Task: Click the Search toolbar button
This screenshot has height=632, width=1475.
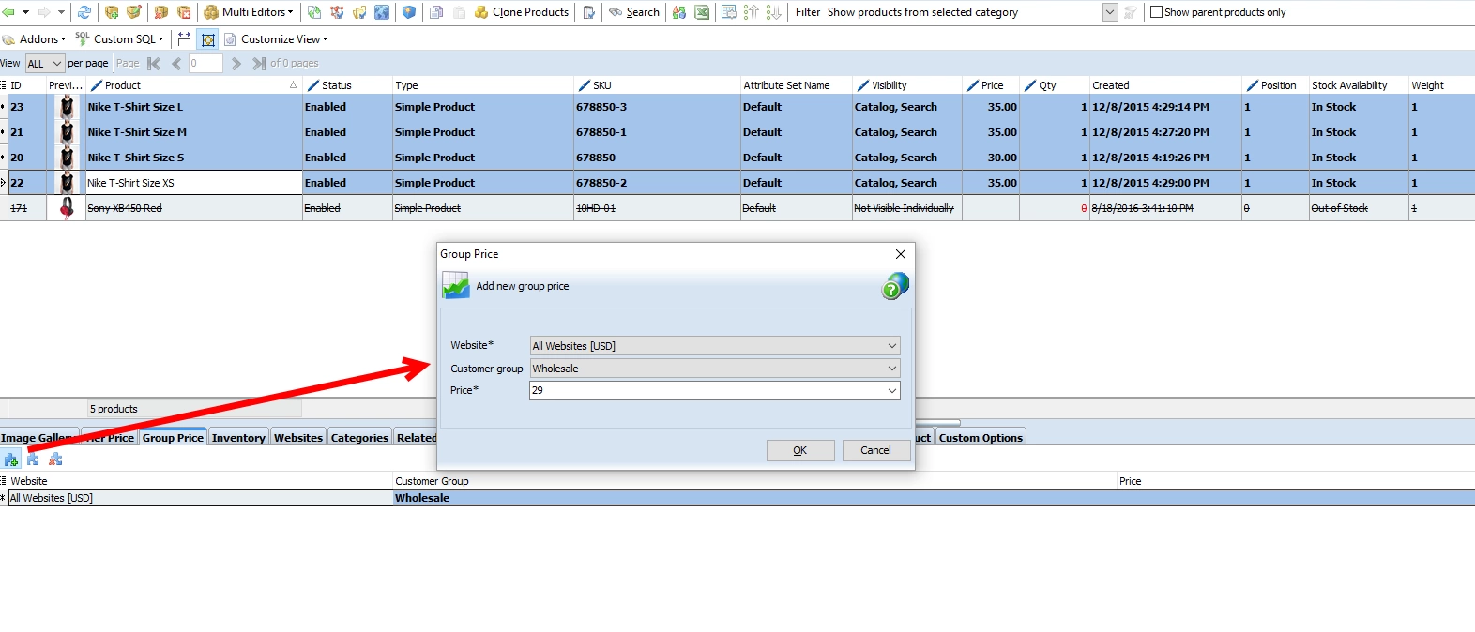Action: (634, 12)
